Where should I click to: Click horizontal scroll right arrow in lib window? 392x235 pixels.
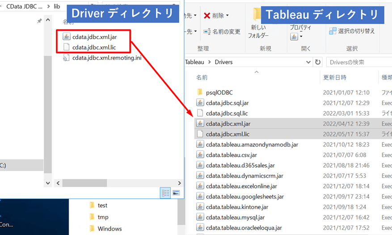(179, 183)
